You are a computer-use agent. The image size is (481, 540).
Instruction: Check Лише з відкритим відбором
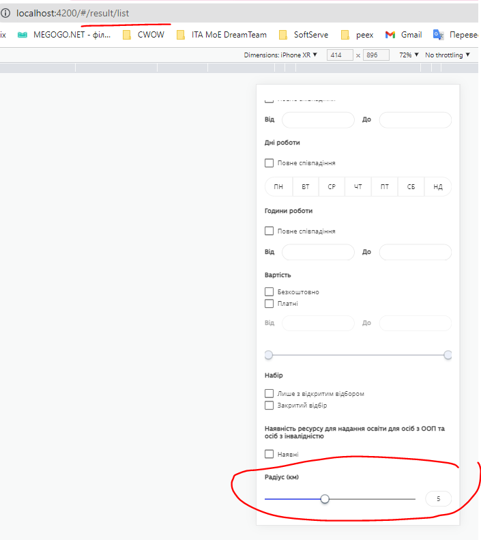tap(269, 393)
